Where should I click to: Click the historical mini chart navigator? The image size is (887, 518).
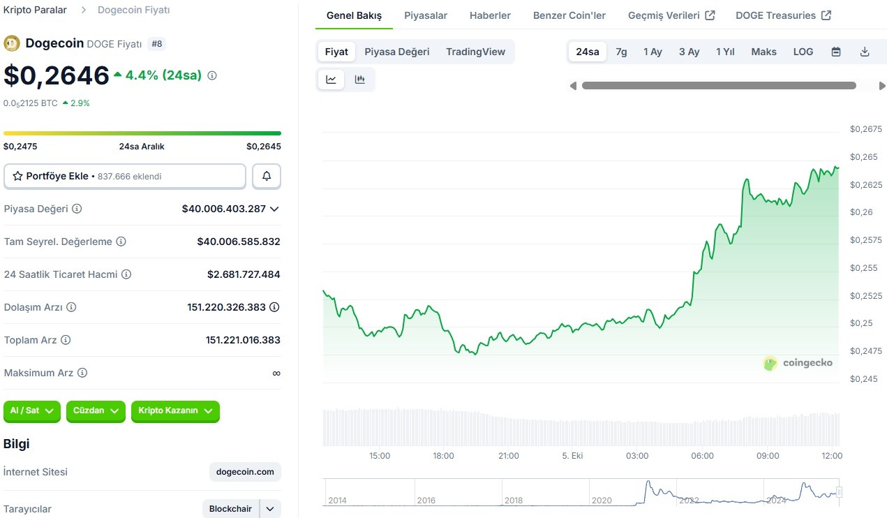582,492
